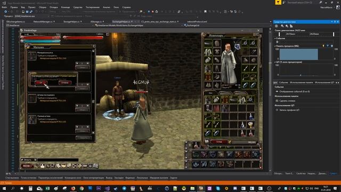This screenshot has height=192, width=341.
Task: Collapse the ЦП graph section
Action: pos(275,62)
